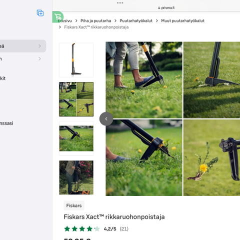
Task: Open the green shopping cart icon
Action: pos(58,17)
